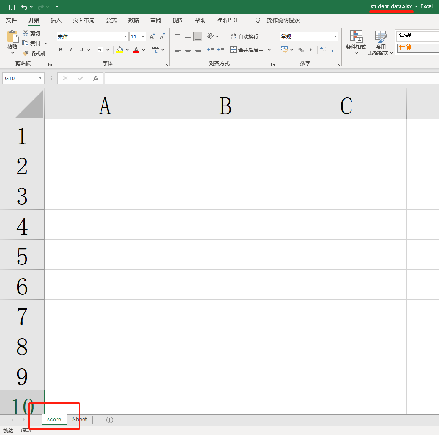Increase the font size
The height and width of the screenshot is (435, 439).
tap(152, 37)
